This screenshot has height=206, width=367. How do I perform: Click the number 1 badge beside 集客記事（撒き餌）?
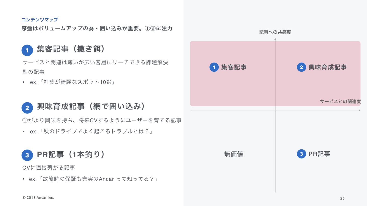tap(27, 50)
